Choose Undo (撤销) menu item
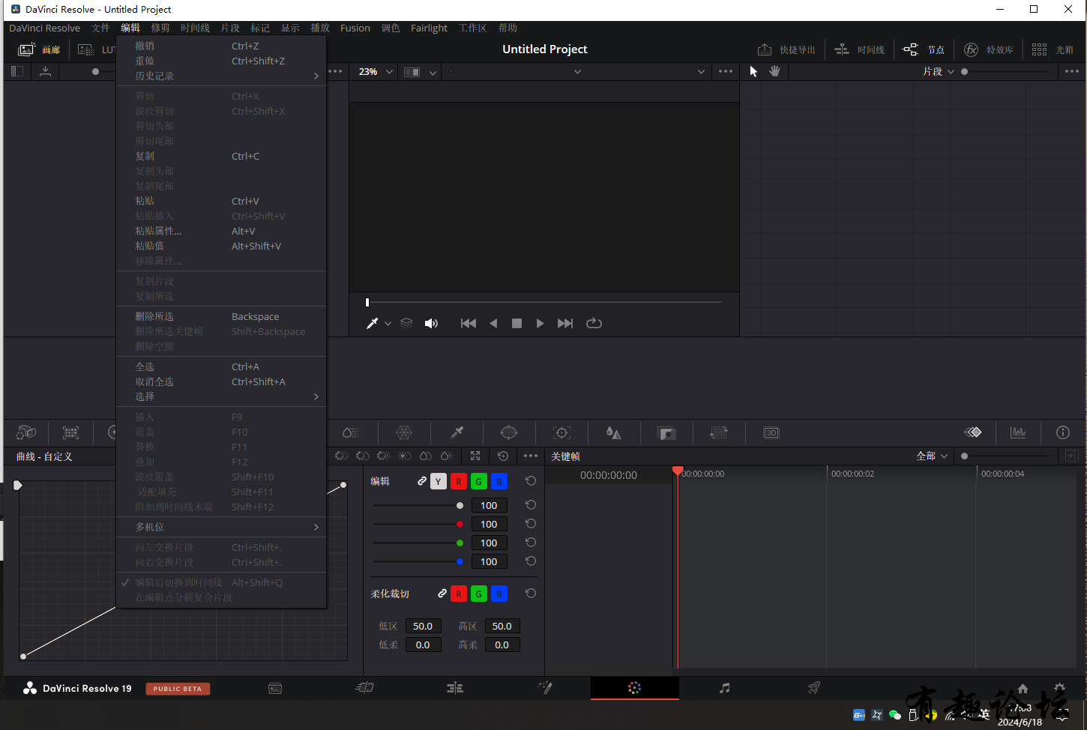The image size is (1087, 730). pos(221,46)
